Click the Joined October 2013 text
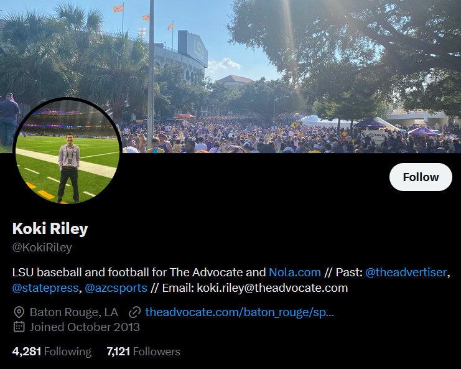 click(85, 327)
